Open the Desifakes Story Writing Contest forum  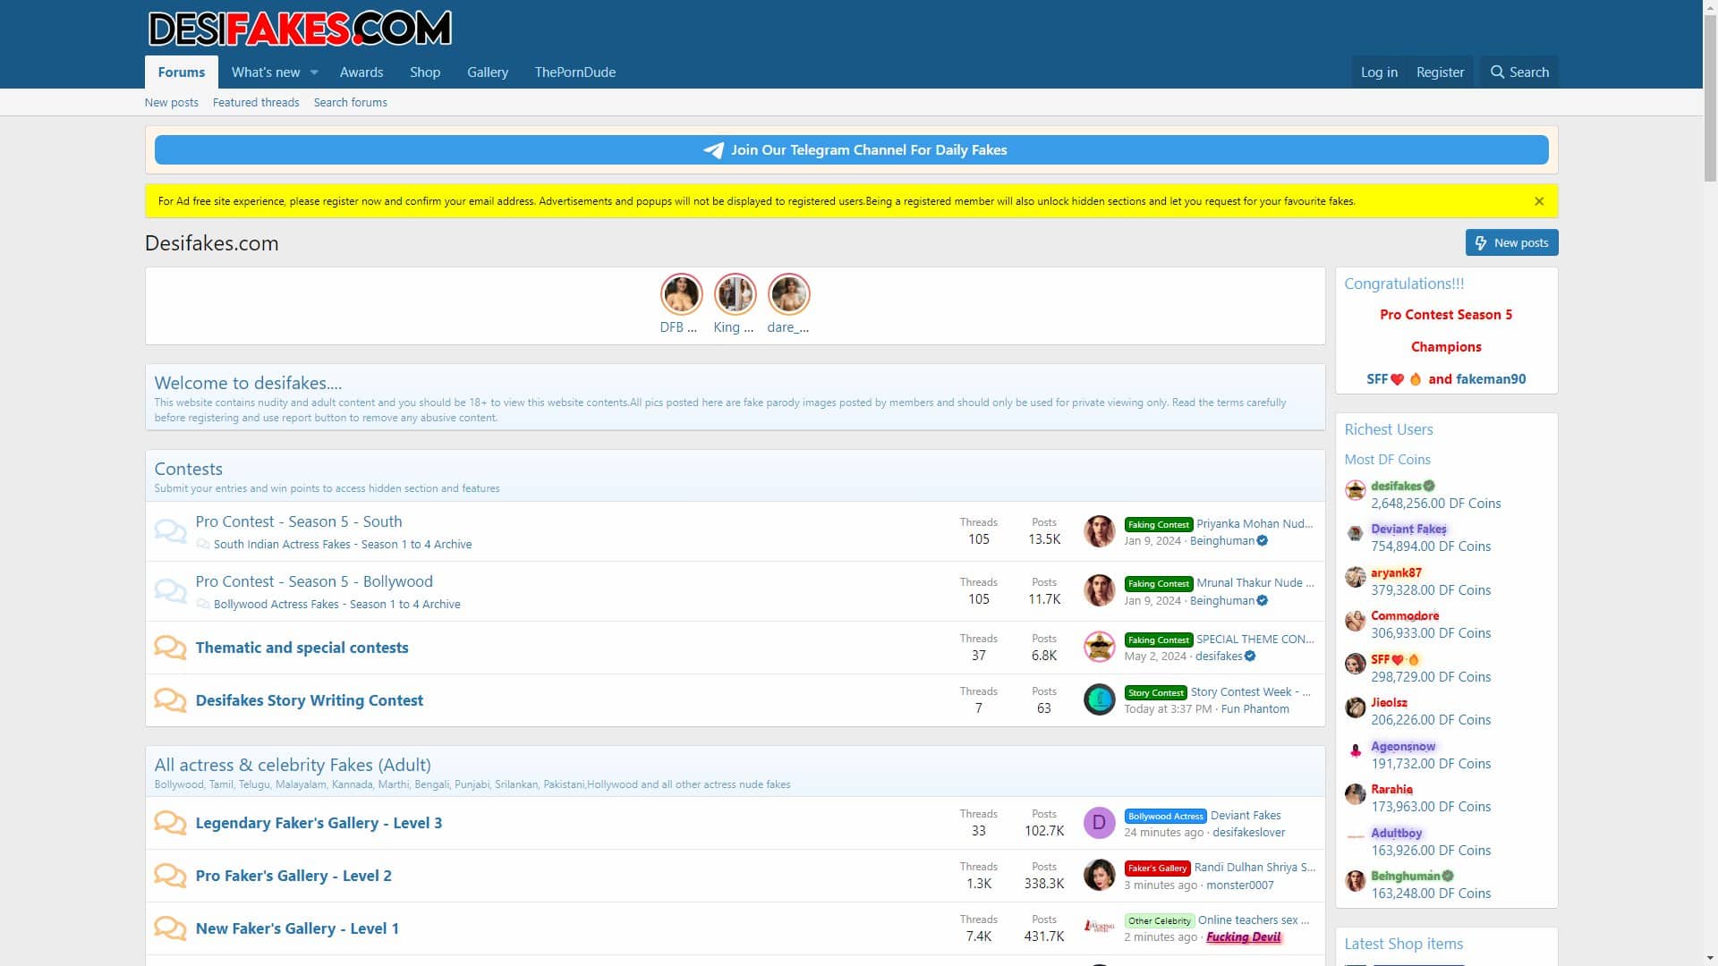click(310, 700)
